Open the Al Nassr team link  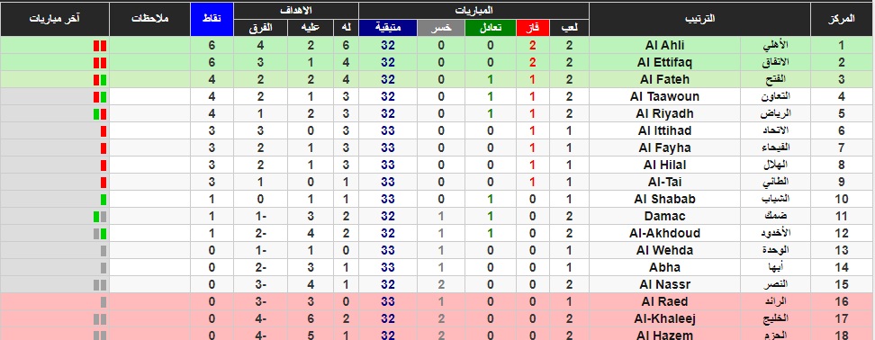[x=664, y=285]
